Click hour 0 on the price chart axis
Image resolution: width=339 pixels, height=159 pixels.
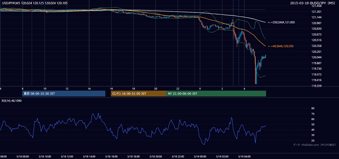click(200, 89)
